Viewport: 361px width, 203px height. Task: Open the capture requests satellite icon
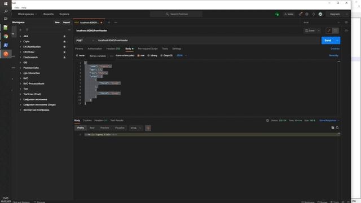click(301, 14)
